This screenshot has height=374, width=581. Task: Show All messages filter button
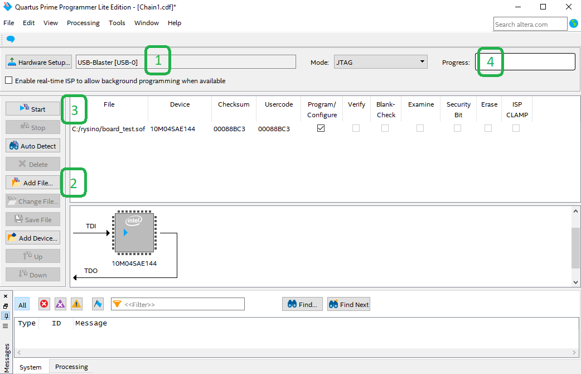tap(22, 305)
